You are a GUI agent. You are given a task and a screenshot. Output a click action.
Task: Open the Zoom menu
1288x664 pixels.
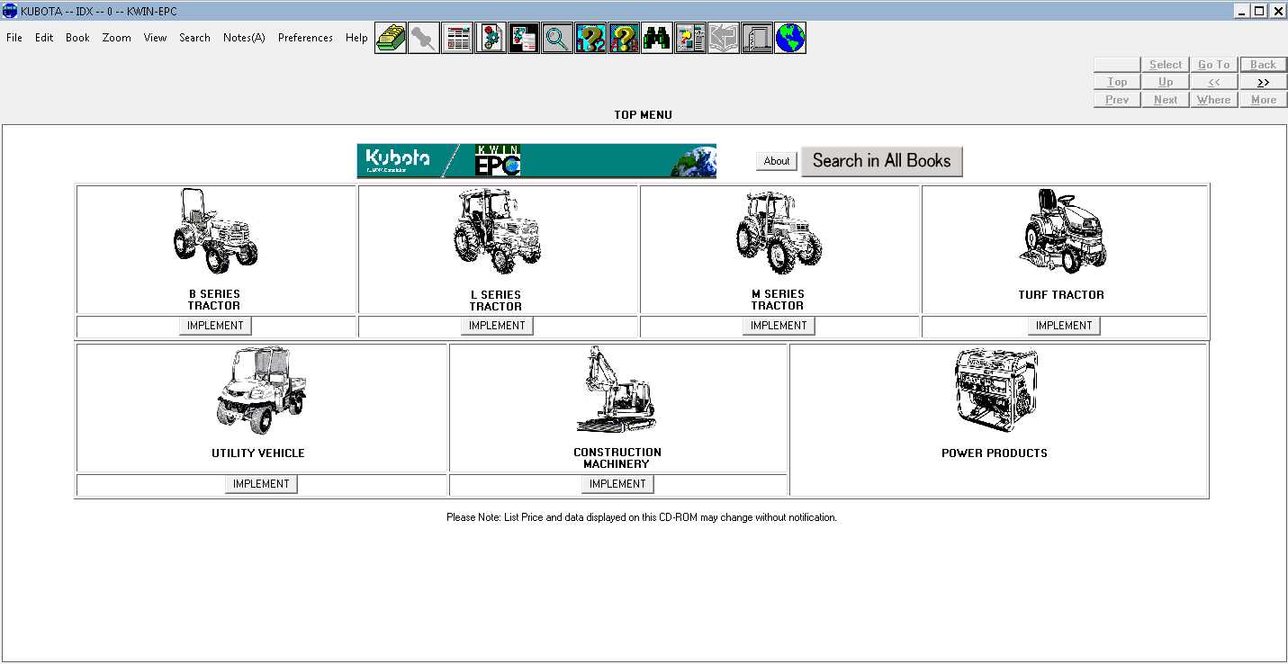(116, 38)
